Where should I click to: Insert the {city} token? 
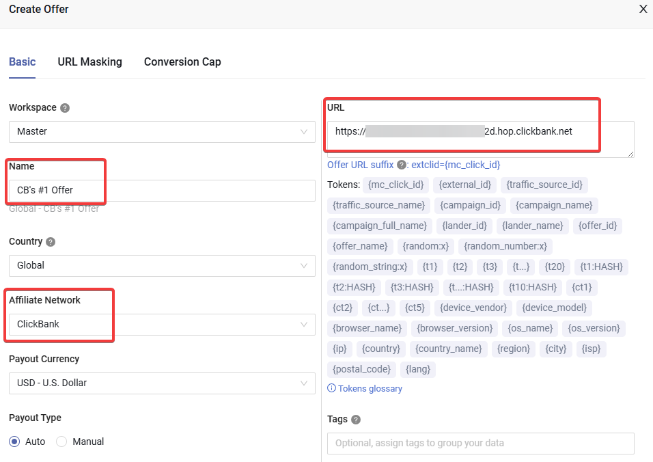click(556, 349)
